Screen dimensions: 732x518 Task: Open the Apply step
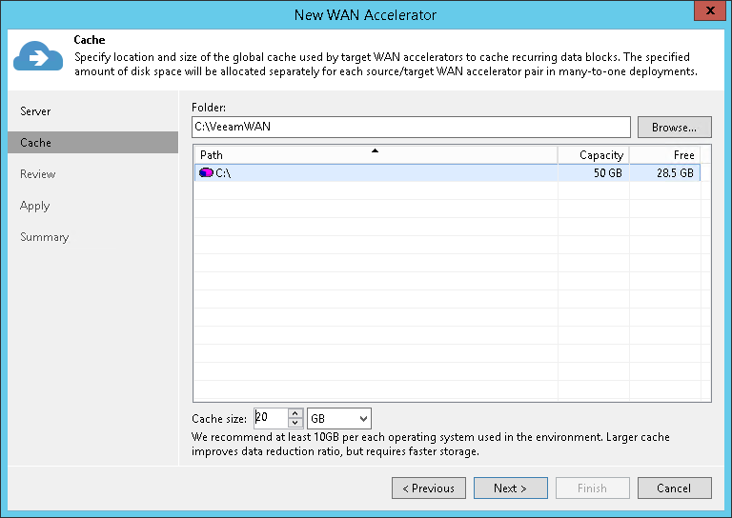pos(34,206)
